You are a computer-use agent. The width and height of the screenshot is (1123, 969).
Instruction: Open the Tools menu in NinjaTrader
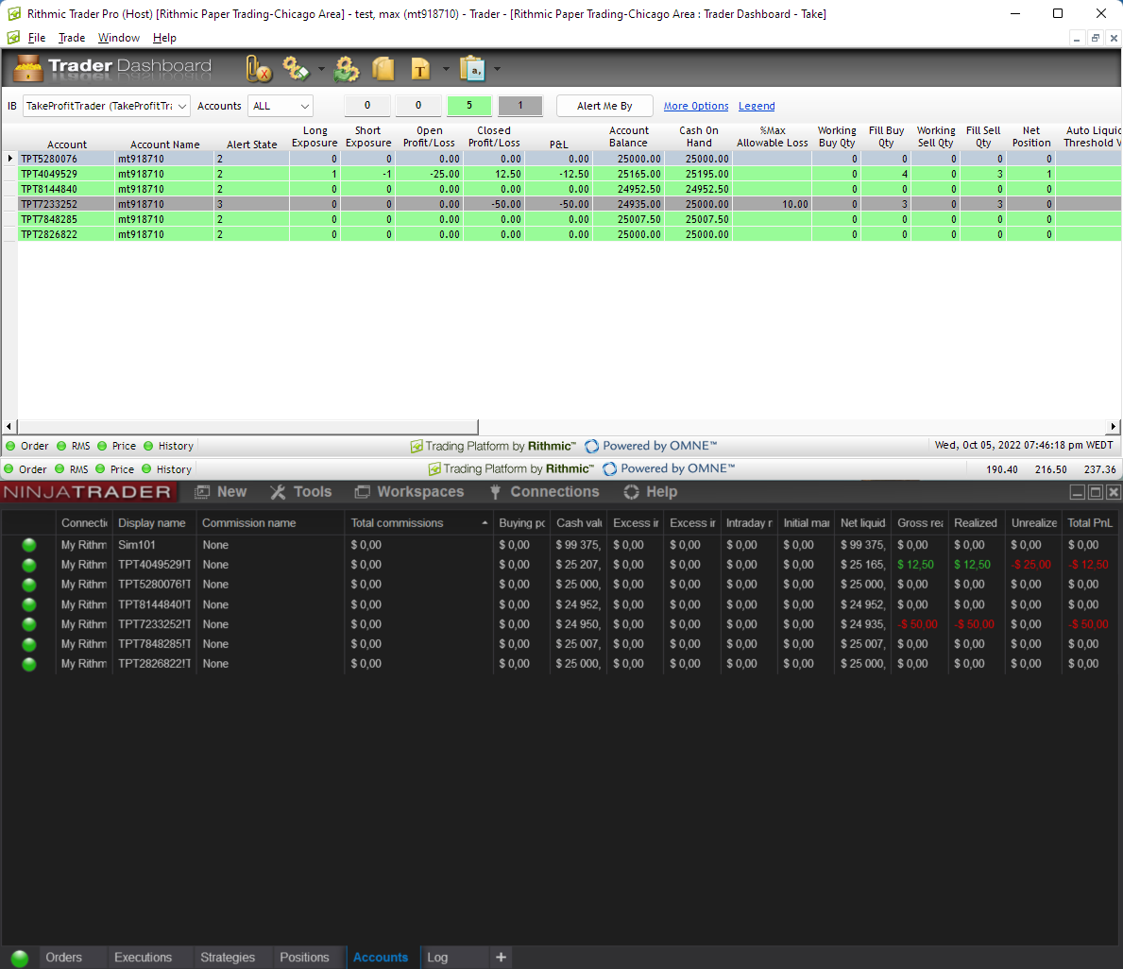click(x=300, y=492)
